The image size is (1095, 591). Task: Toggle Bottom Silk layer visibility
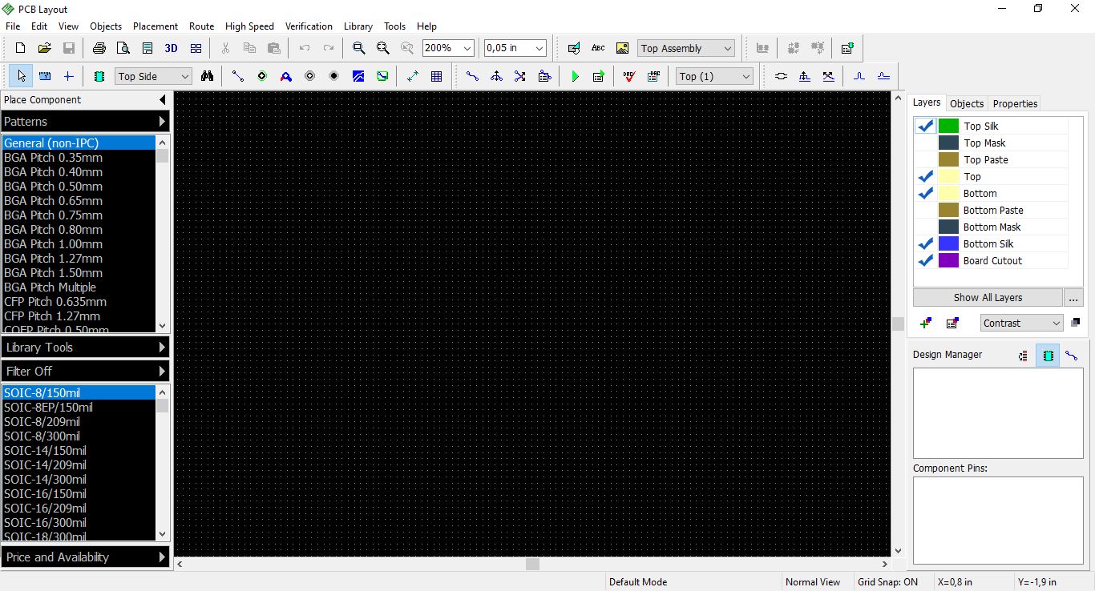[926, 243]
